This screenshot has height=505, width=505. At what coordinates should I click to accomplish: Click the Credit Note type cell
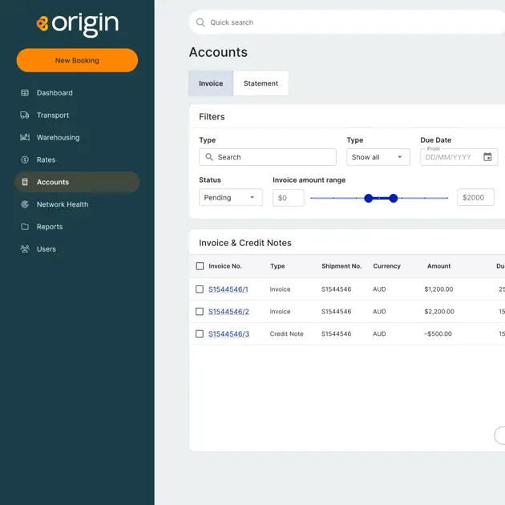[x=287, y=333]
